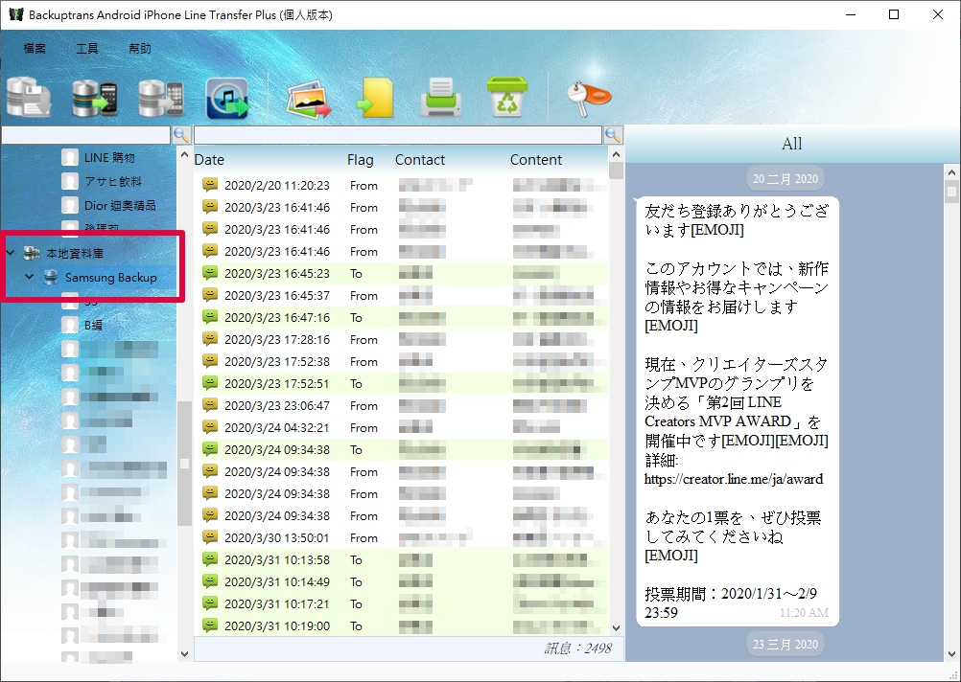This screenshot has height=682, width=961.
Task: Open the 檔案 menu
Action: click(35, 48)
